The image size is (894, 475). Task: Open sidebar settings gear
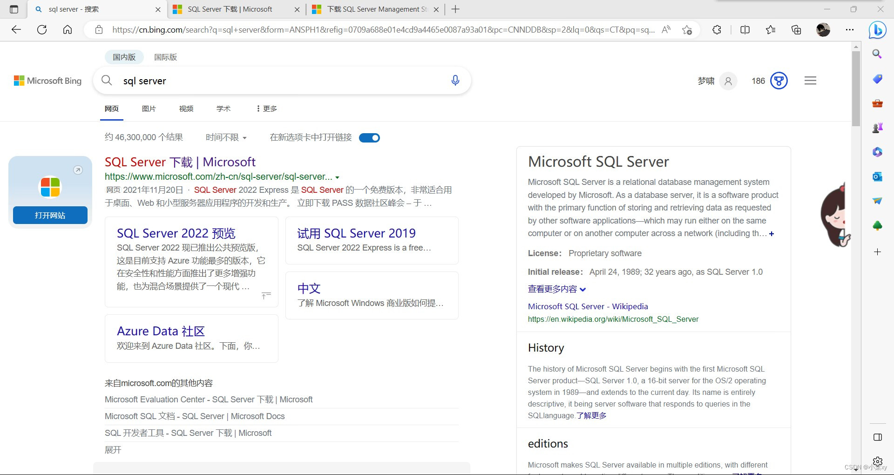(x=877, y=461)
